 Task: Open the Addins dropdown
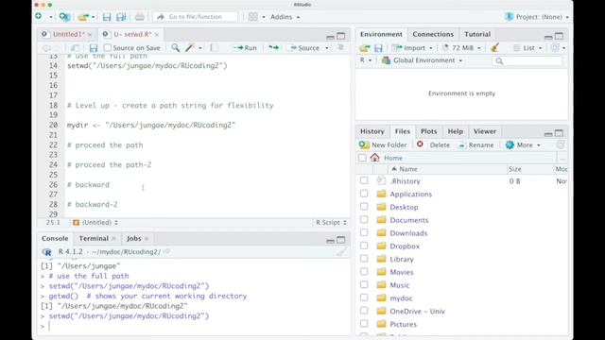(285, 17)
